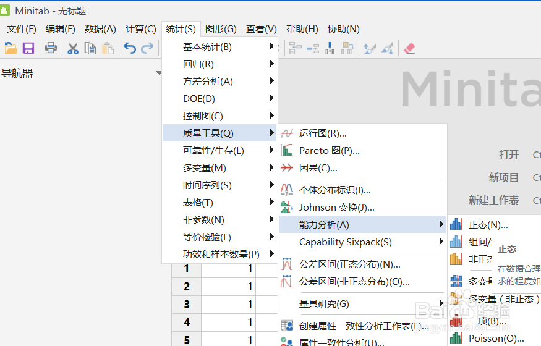Image resolution: width=541 pixels, height=346 pixels.
Task: Expand the Capability Sixpack(S) submenu
Action: (x=362, y=242)
